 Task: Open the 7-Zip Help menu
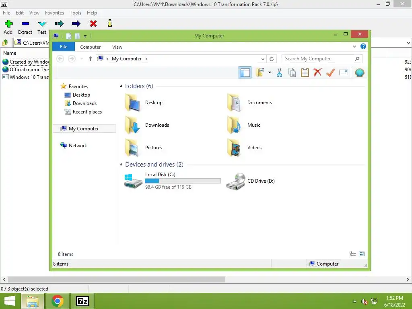[92, 13]
